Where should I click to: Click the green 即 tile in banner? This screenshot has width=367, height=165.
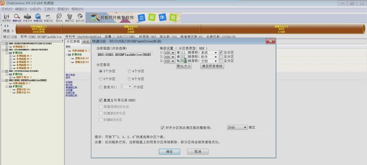point(152,17)
